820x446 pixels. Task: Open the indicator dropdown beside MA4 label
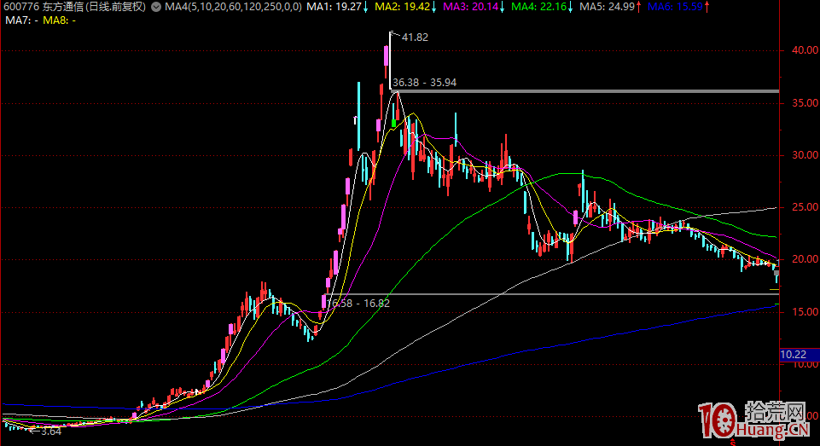click(155, 7)
